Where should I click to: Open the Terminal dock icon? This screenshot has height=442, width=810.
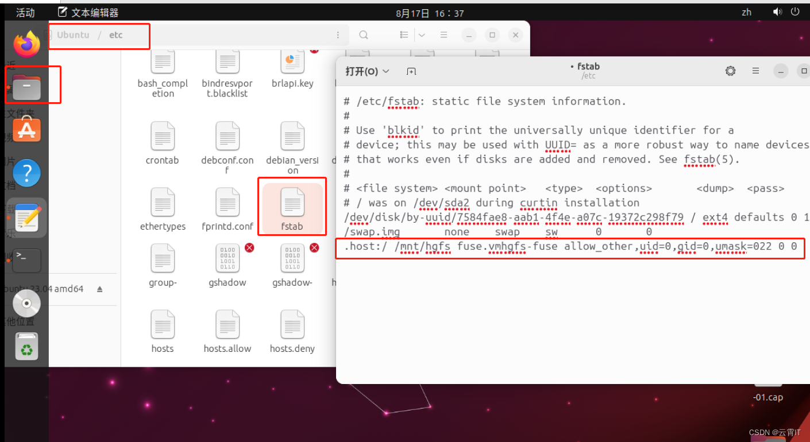[x=26, y=260]
